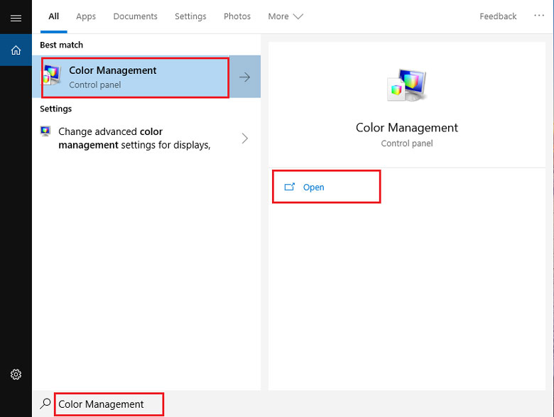This screenshot has height=417, width=554.
Task: Select the Photos filter tab
Action: (x=237, y=16)
